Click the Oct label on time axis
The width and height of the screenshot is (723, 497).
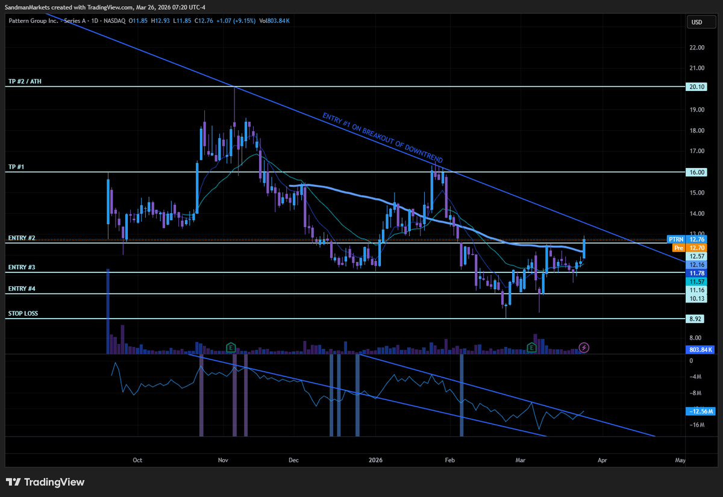coord(137,460)
